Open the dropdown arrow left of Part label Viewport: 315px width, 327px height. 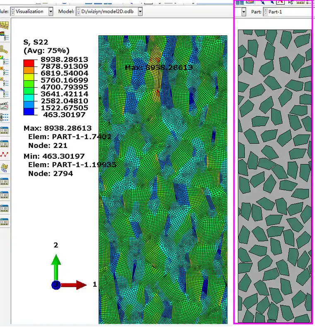click(x=244, y=12)
